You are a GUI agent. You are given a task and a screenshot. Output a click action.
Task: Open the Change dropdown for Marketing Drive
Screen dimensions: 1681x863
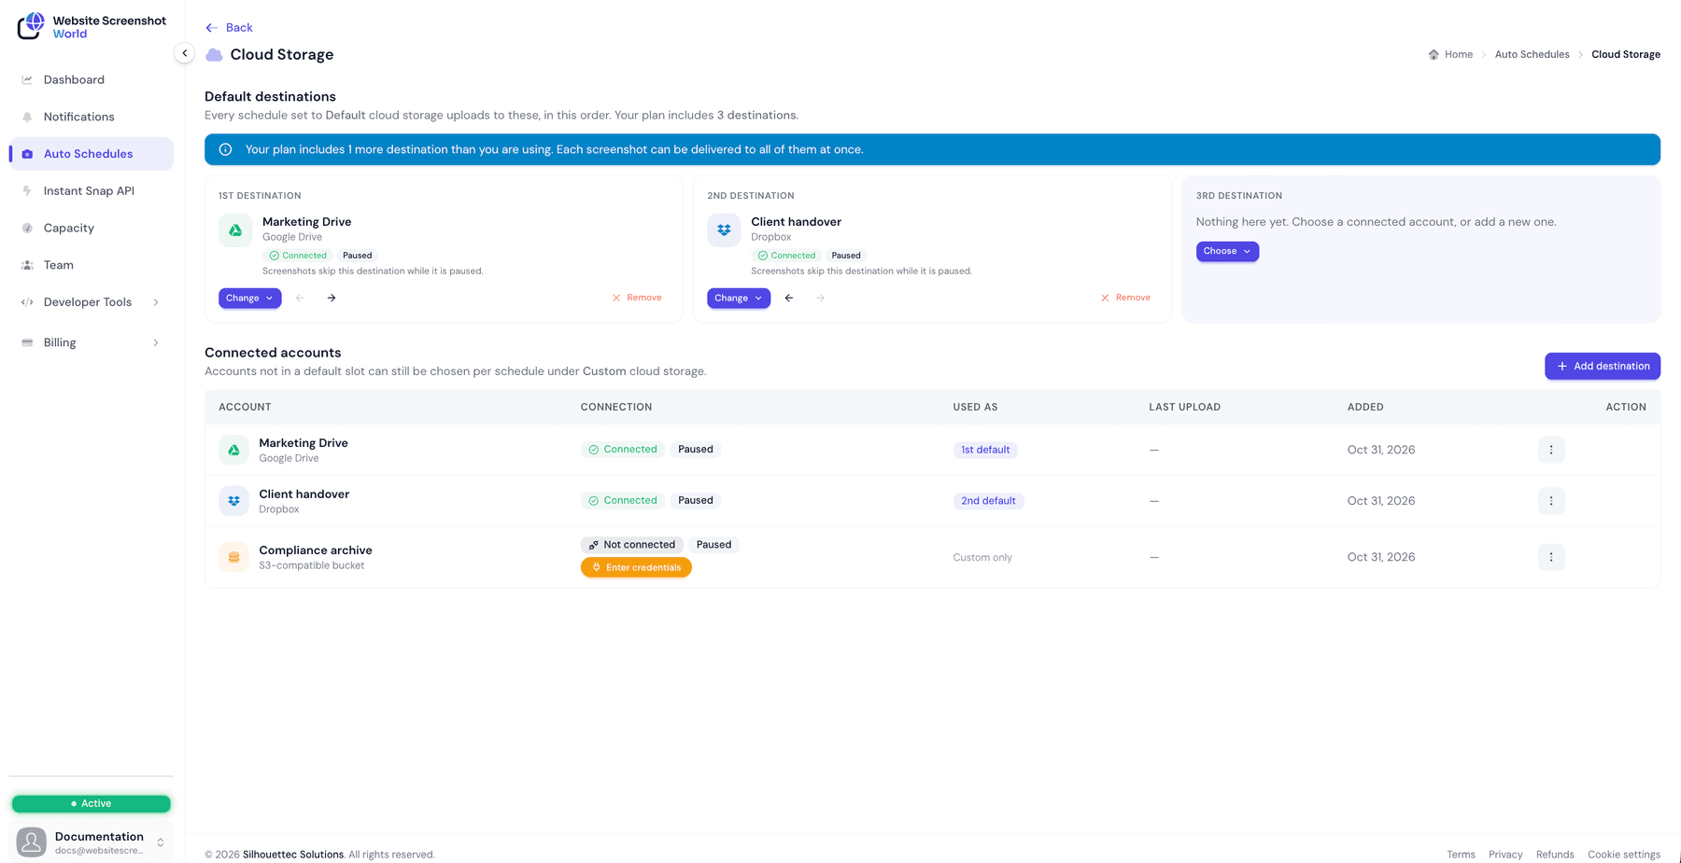(249, 298)
